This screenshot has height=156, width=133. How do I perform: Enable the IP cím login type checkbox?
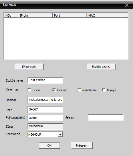coord(29,90)
